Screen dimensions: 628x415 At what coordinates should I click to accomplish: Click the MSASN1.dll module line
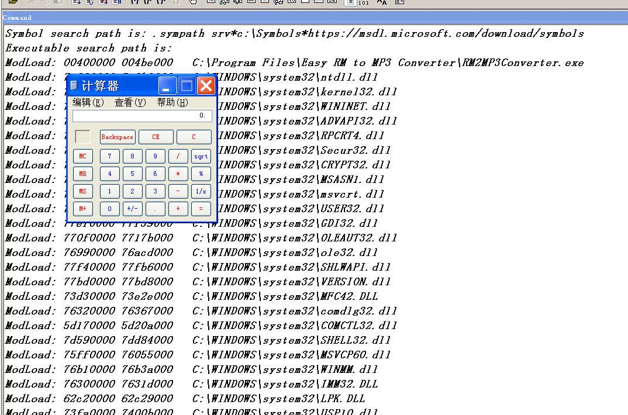[x=301, y=179]
